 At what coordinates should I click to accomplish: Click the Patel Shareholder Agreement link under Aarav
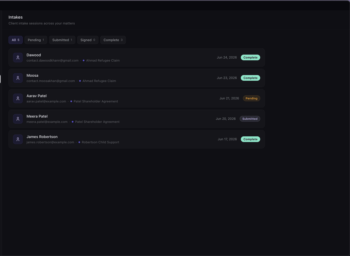click(96, 101)
